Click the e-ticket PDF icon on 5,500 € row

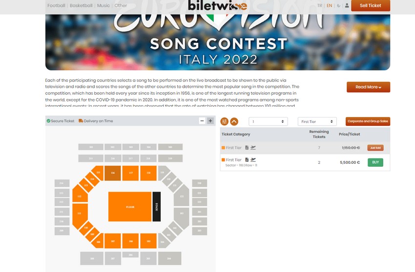tap(247, 159)
